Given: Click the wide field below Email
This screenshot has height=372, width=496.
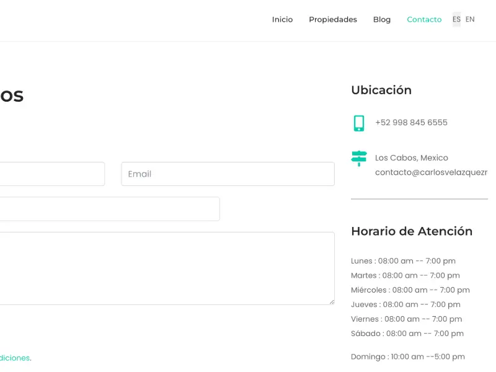Looking at the screenshot, I should 110,209.
